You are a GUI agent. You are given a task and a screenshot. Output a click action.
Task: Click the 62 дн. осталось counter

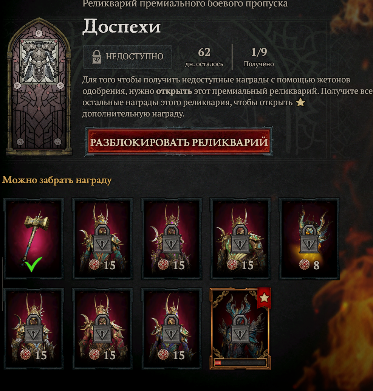[x=204, y=57]
